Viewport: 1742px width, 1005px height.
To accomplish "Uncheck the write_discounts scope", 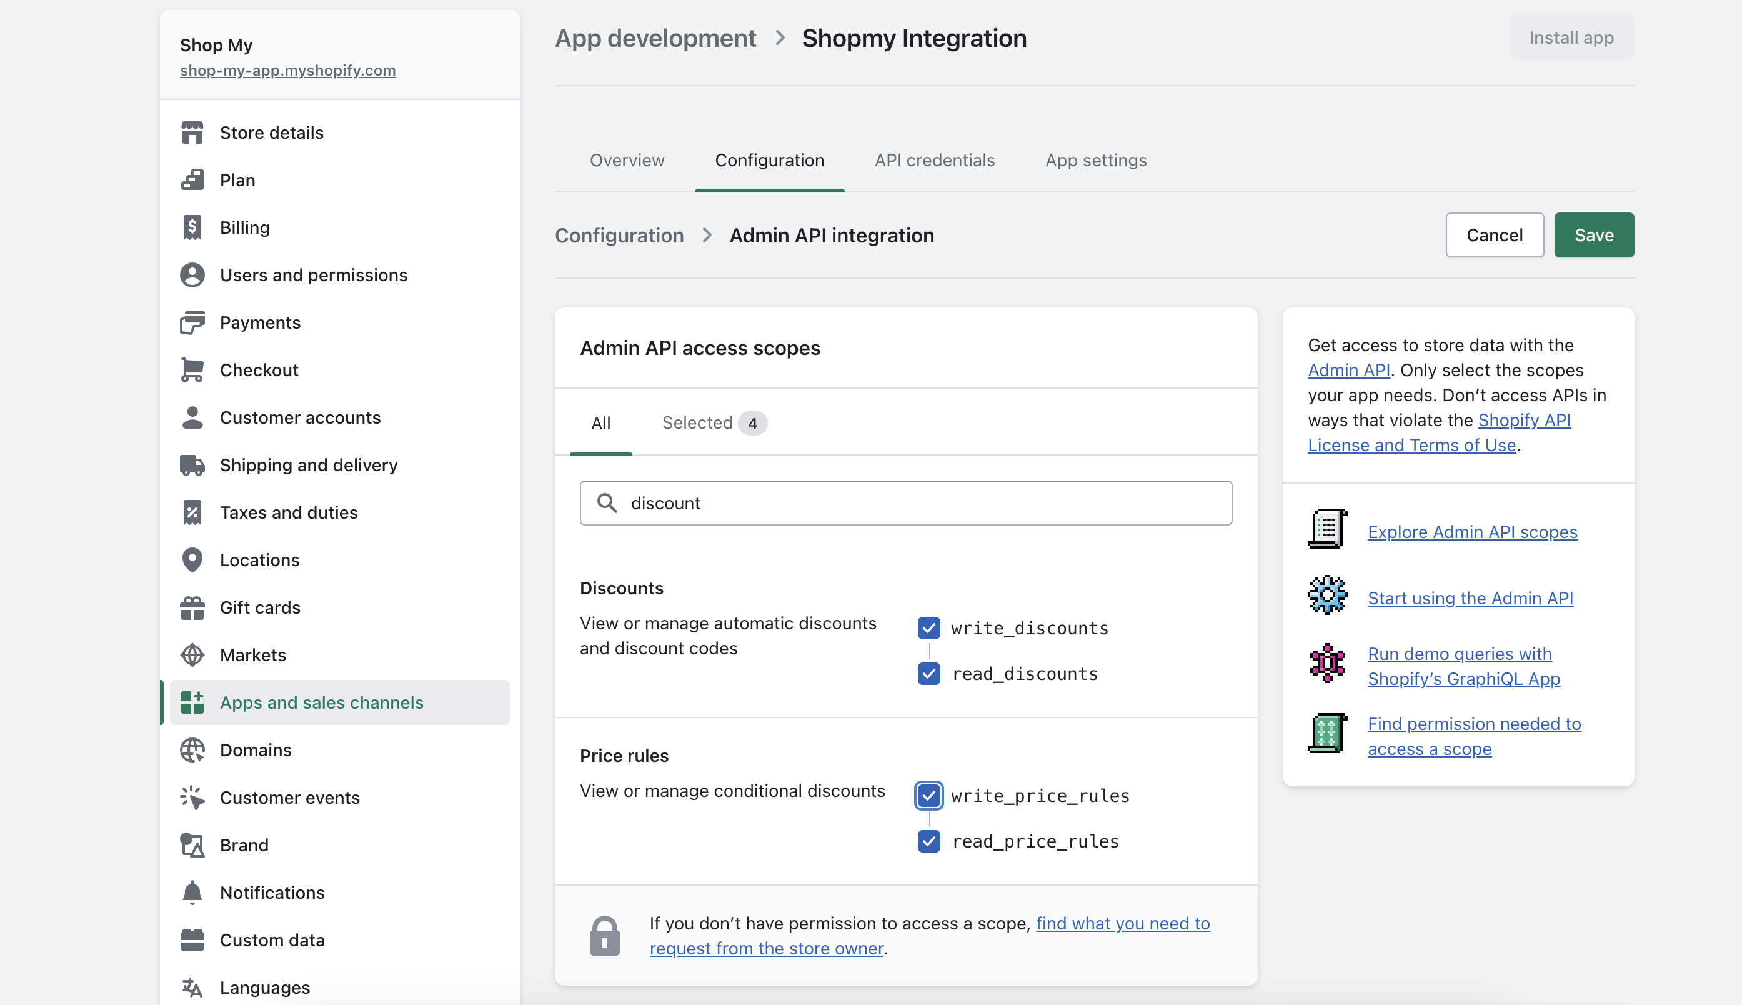I will click(928, 627).
